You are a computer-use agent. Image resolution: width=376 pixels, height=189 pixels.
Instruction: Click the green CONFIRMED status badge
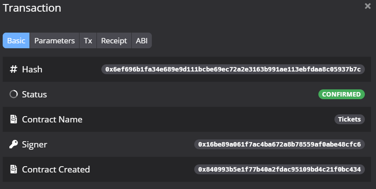(342, 94)
